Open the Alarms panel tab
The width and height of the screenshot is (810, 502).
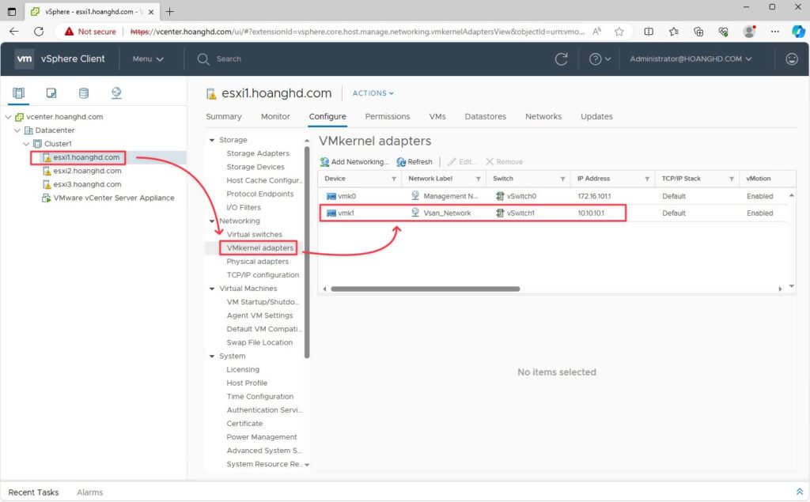point(90,493)
